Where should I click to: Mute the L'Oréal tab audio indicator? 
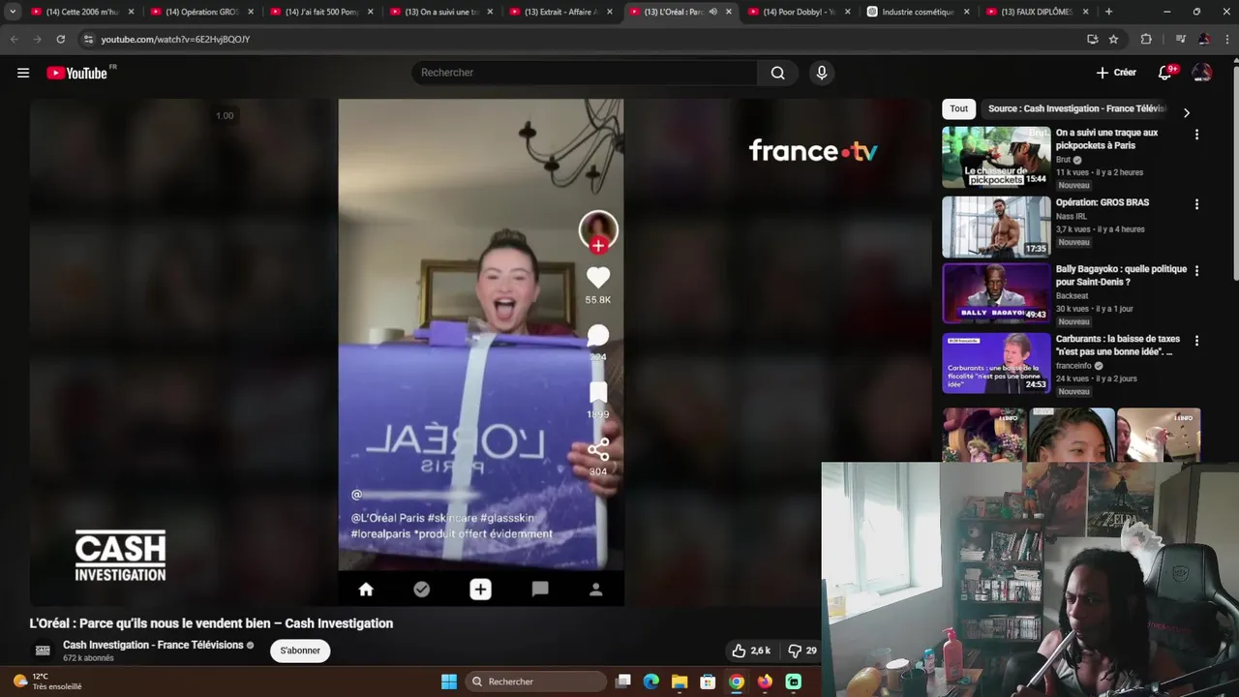[712, 12]
